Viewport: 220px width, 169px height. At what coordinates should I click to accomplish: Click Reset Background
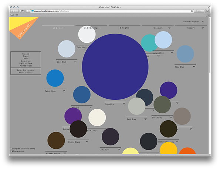(26, 70)
